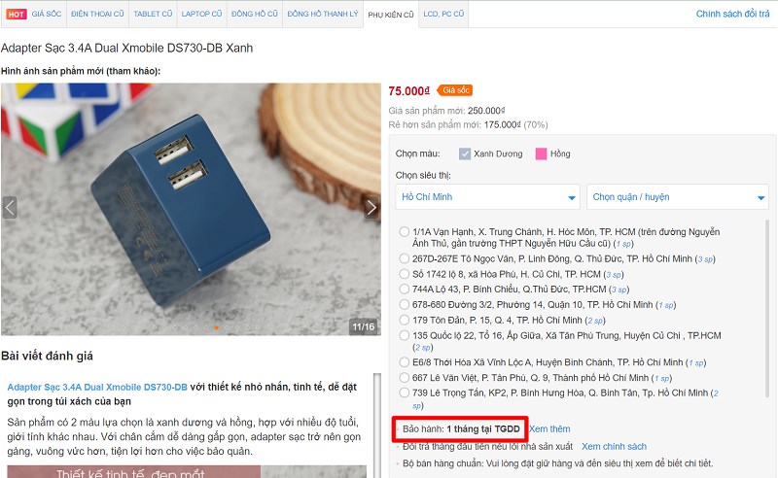Open the Chính sách đổi trả link
This screenshot has width=778, height=478.
(732, 14)
